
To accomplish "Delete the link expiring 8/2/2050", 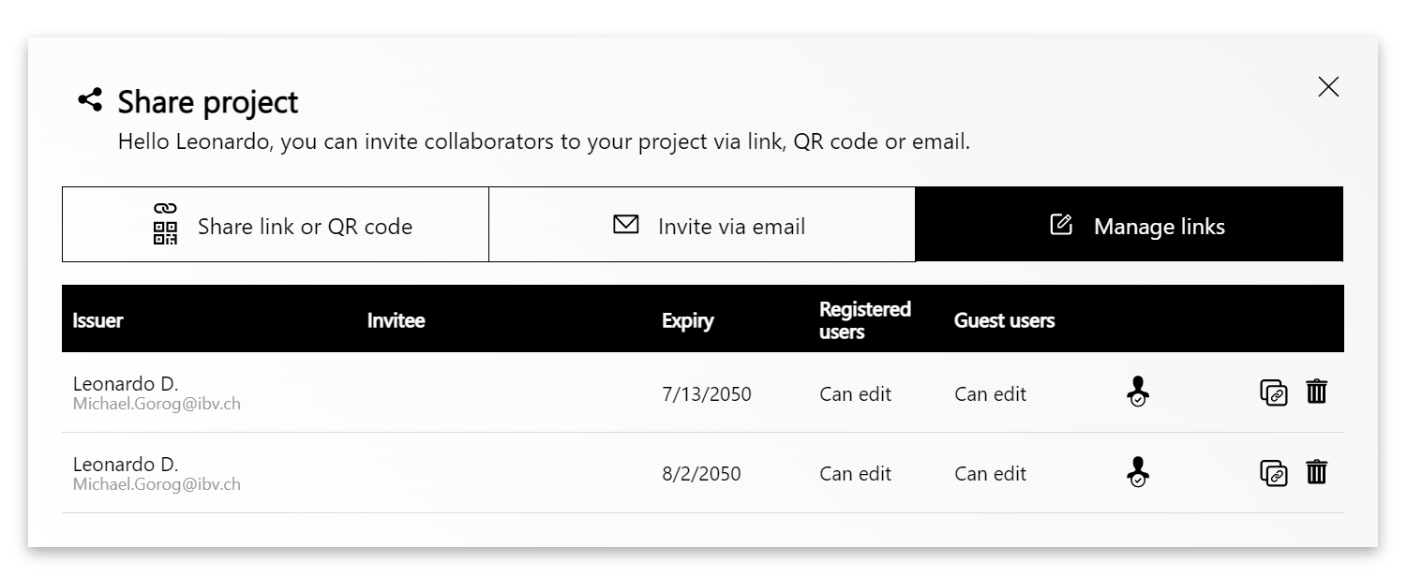I will coord(1317,472).
